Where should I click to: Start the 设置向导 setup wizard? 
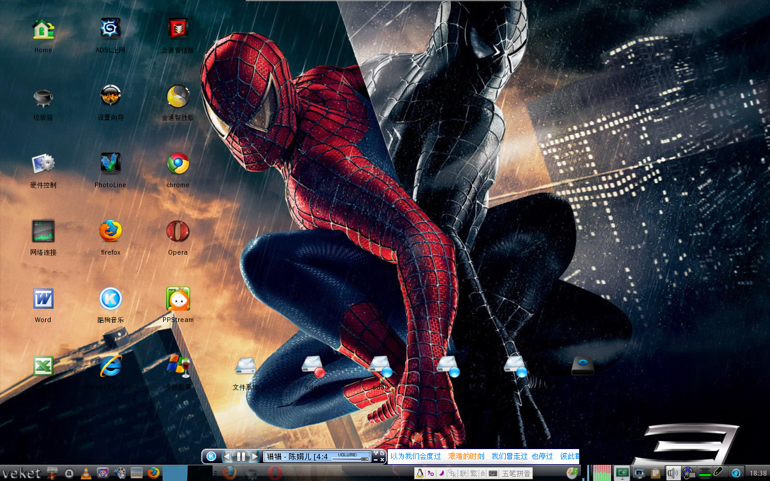[x=110, y=96]
